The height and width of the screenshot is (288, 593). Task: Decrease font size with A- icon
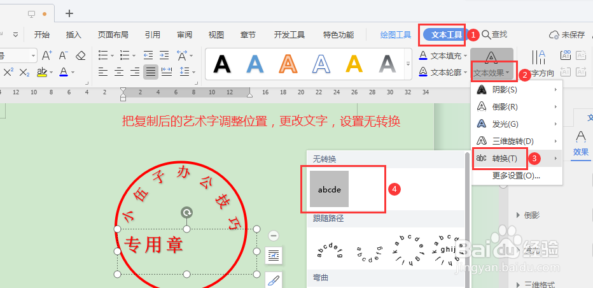pyautogui.click(x=63, y=55)
